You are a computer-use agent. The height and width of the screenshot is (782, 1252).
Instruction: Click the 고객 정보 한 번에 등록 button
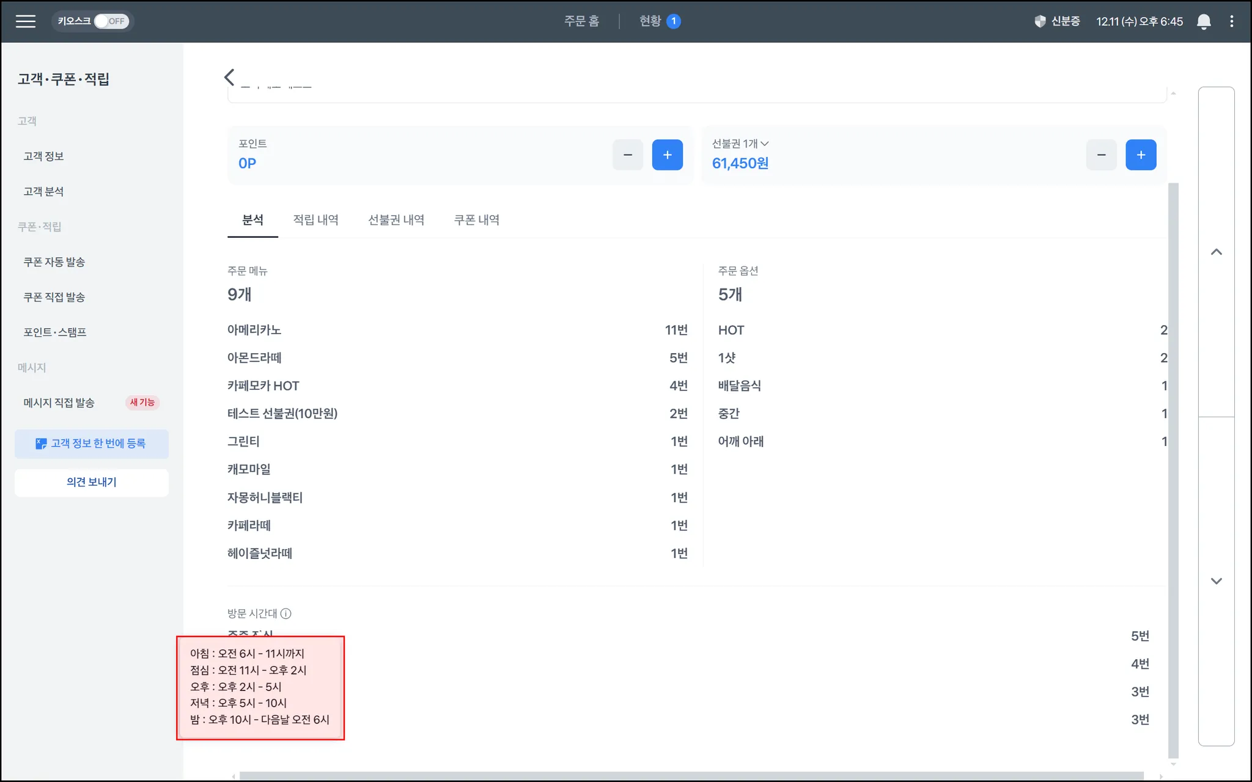click(92, 444)
